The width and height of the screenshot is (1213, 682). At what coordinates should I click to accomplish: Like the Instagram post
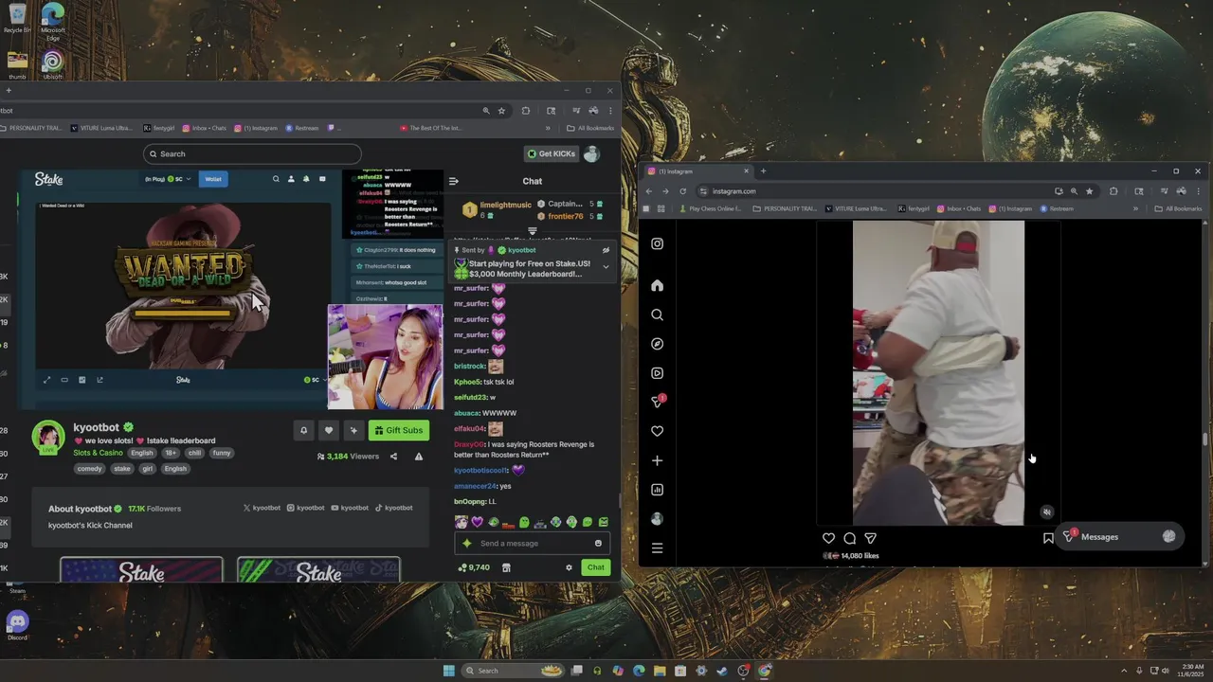828,538
